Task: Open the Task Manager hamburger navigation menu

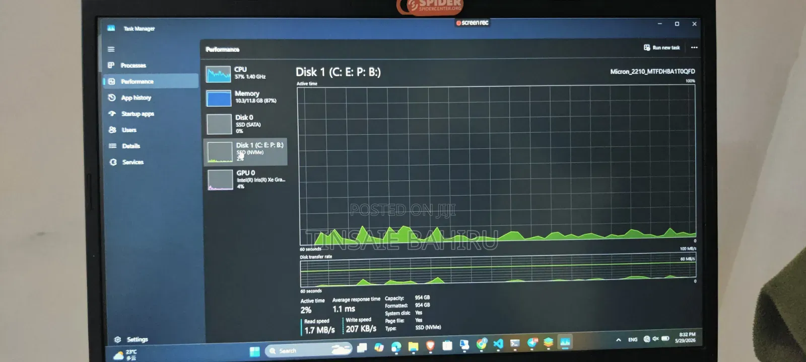Action: pos(111,49)
